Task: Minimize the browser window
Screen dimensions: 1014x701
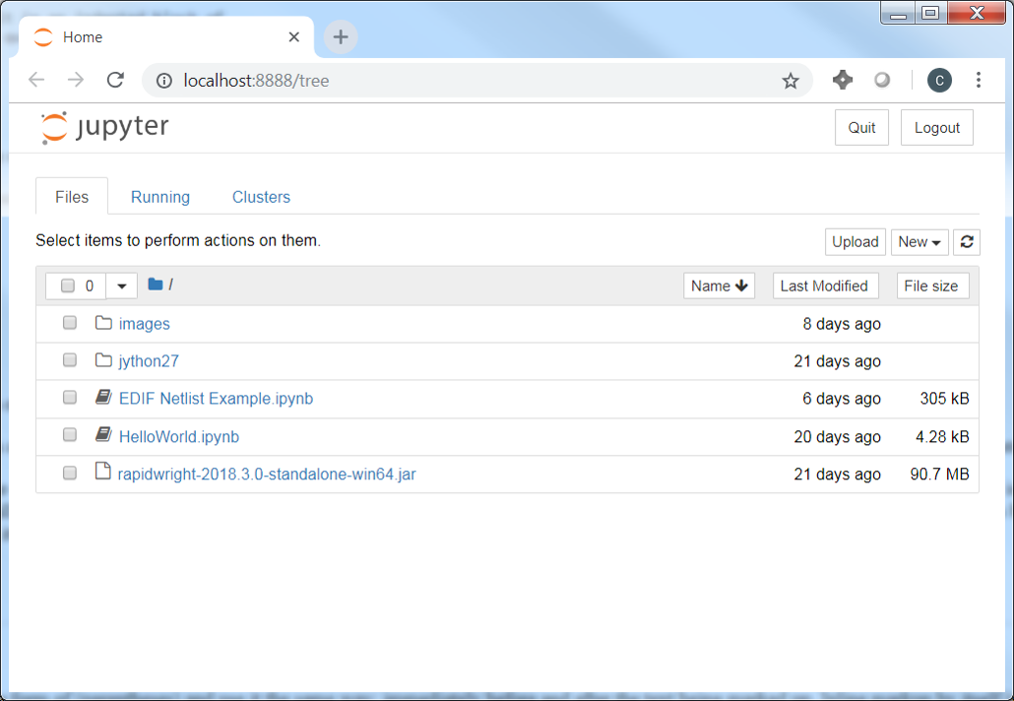Action: pyautogui.click(x=898, y=12)
